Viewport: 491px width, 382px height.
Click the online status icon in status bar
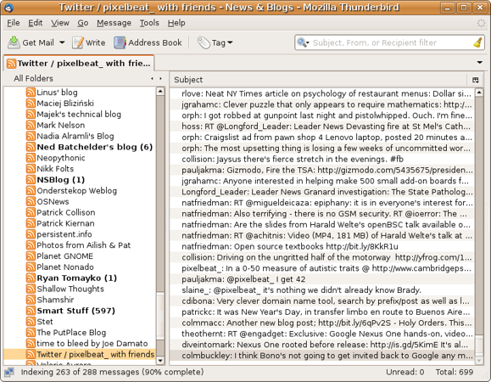click(9, 372)
